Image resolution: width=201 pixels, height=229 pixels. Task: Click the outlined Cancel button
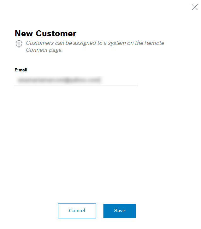coord(77,211)
